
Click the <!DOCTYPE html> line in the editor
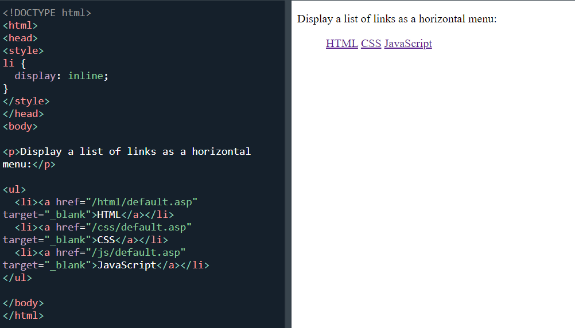47,13
